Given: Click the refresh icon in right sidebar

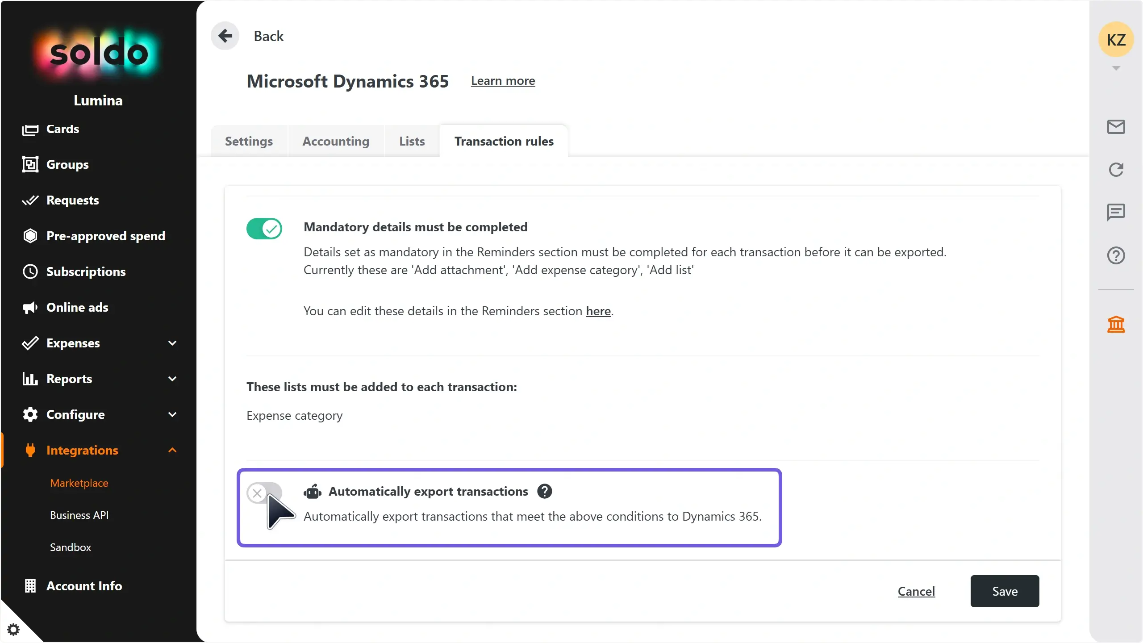Looking at the screenshot, I should 1116,170.
